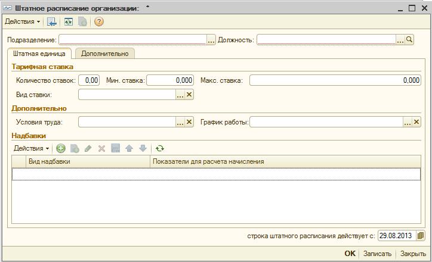Viewport: 432px width, 262px height.
Task: Clear the Вид ставки field with X
Action: click(189, 95)
